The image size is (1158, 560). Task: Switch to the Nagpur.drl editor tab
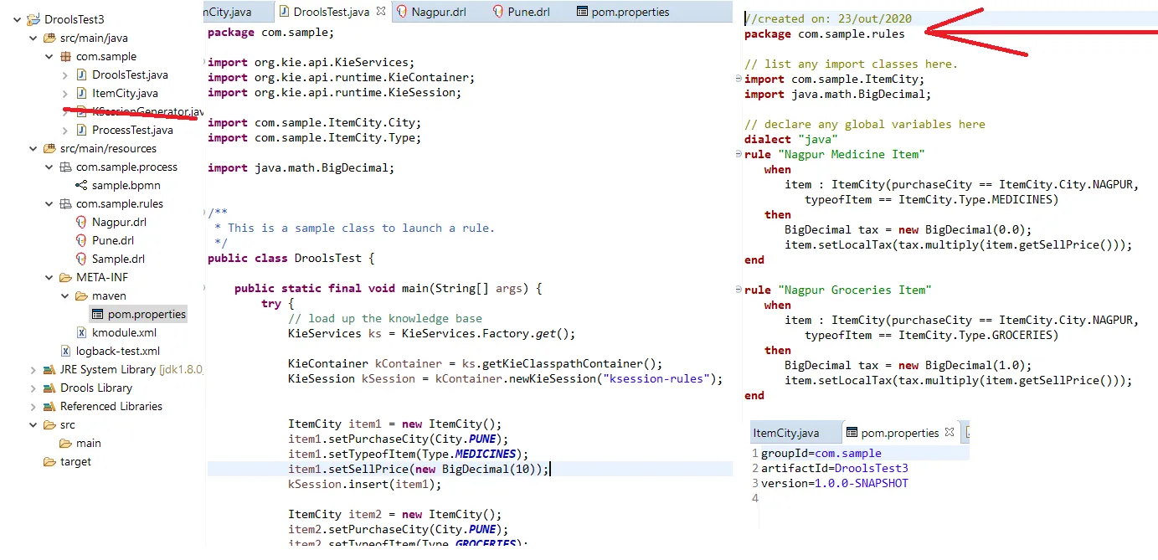coord(432,12)
